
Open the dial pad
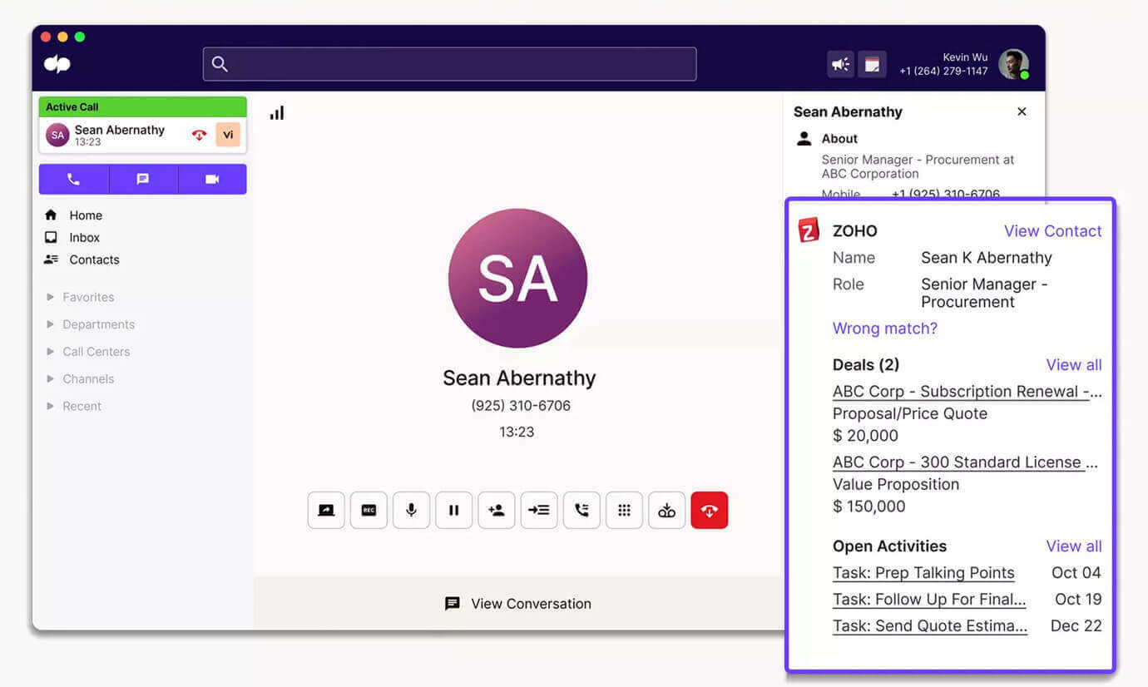click(624, 510)
